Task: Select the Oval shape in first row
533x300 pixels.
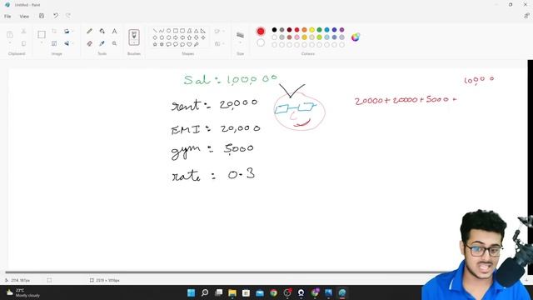Action: 168,31
